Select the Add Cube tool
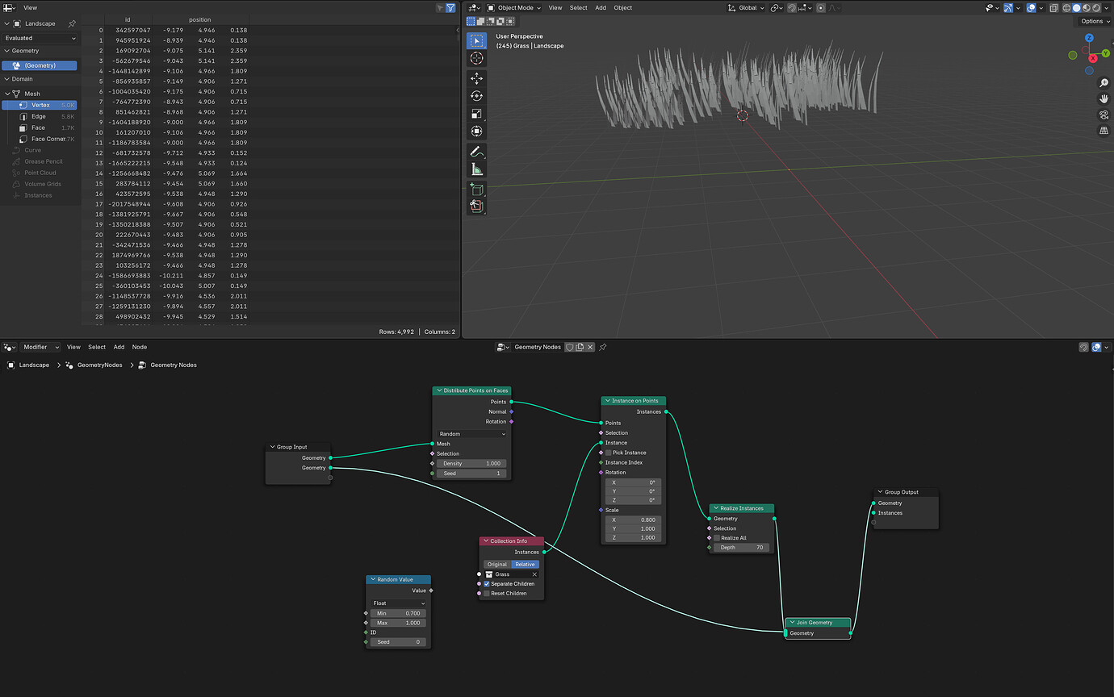1114x697 pixels. tap(476, 190)
